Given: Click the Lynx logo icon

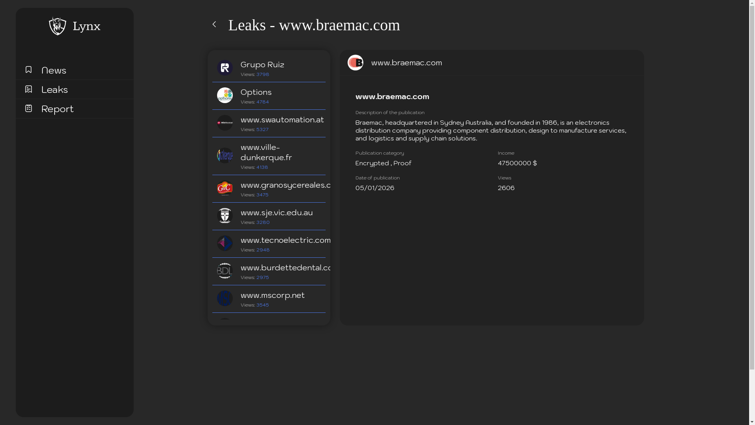Looking at the screenshot, I should 57,26.
